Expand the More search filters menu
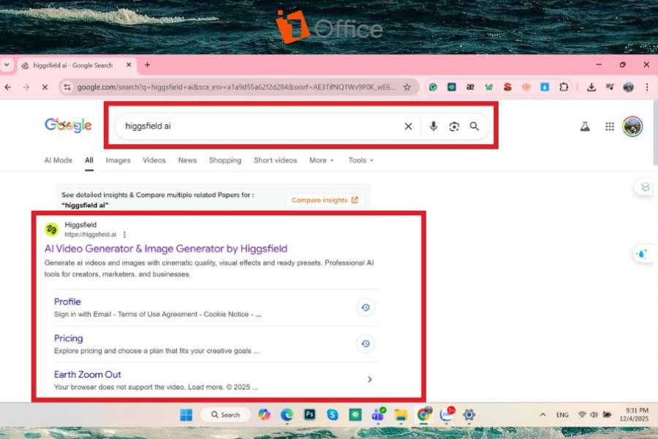This screenshot has width=658, height=439. coord(322,160)
